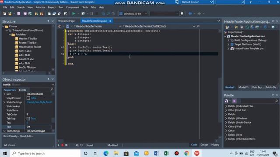This screenshot has width=280, height=157.
Task: Click the green refresh icon in Project Manager toolbar
Action: click(x=247, y=27)
